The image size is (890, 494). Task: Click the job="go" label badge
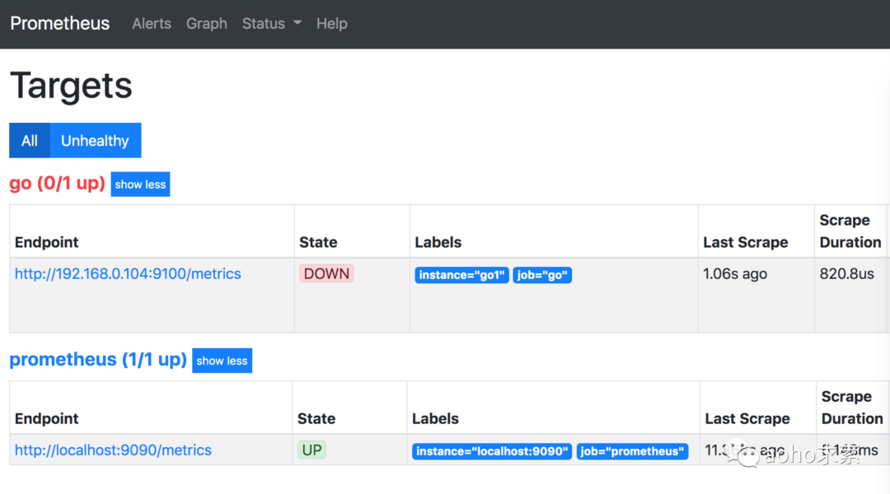tap(542, 275)
